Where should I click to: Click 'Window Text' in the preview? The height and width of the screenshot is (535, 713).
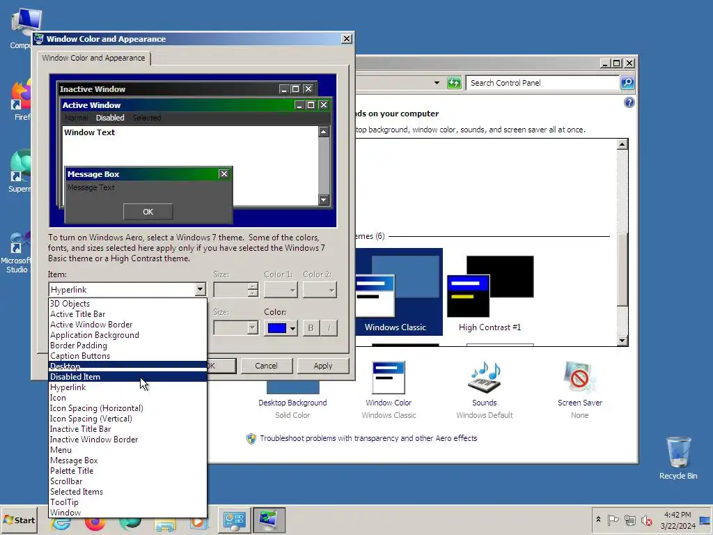[90, 132]
